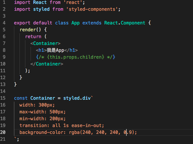Click line number 15 in the gutter

pos(3,98)
